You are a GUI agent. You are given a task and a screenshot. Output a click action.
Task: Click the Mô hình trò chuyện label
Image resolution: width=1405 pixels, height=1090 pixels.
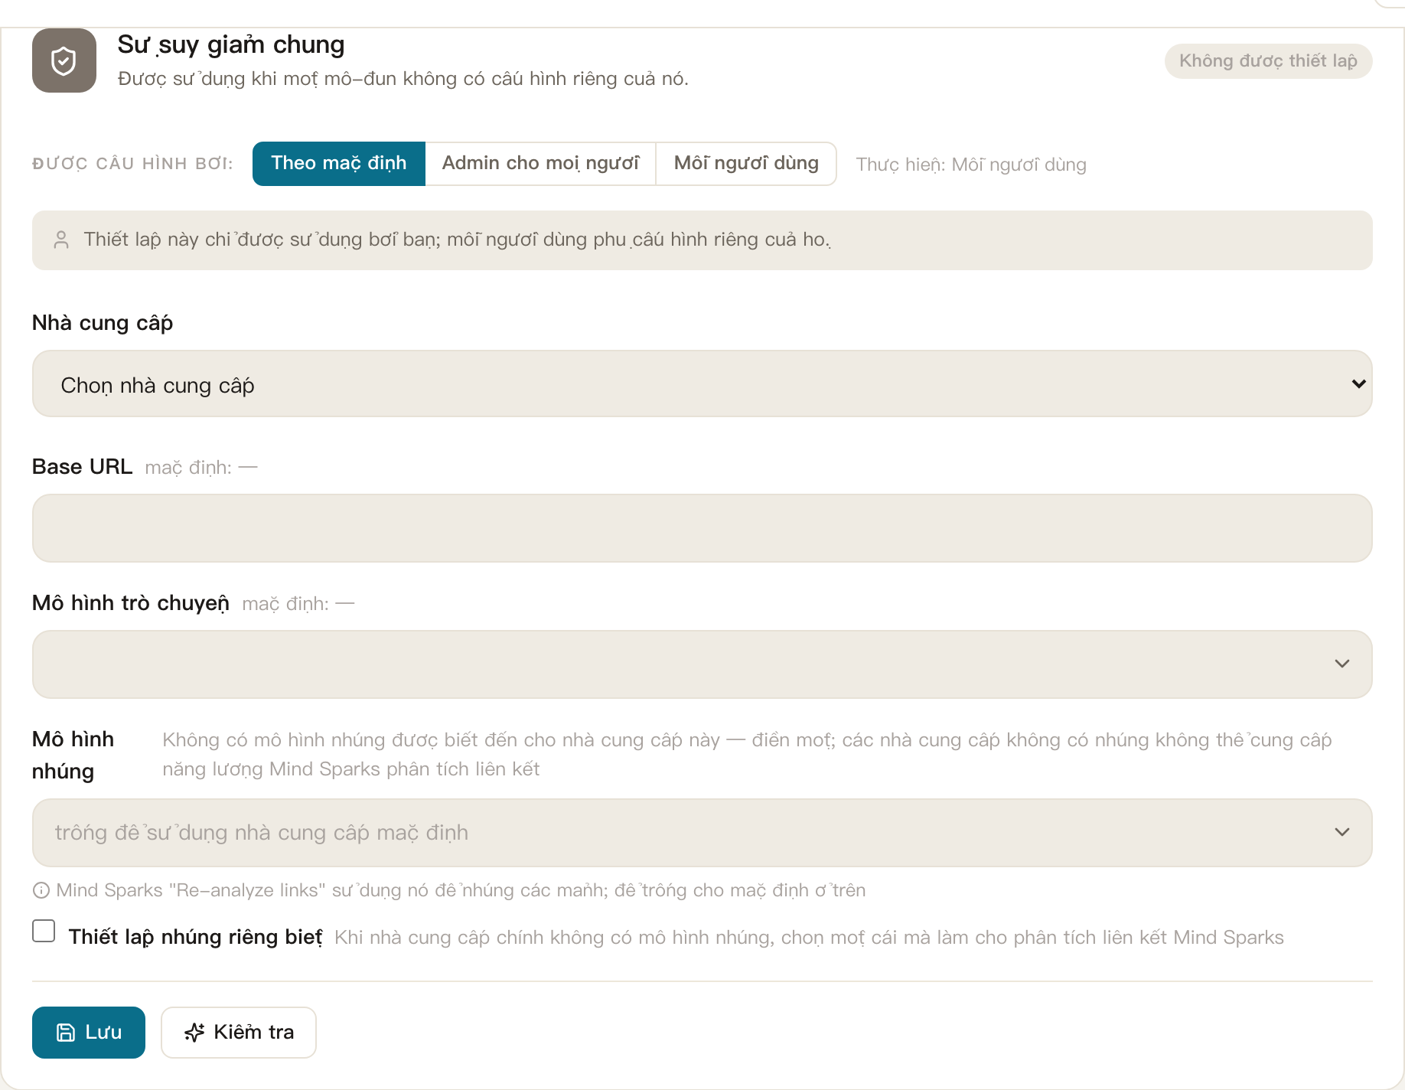point(131,603)
